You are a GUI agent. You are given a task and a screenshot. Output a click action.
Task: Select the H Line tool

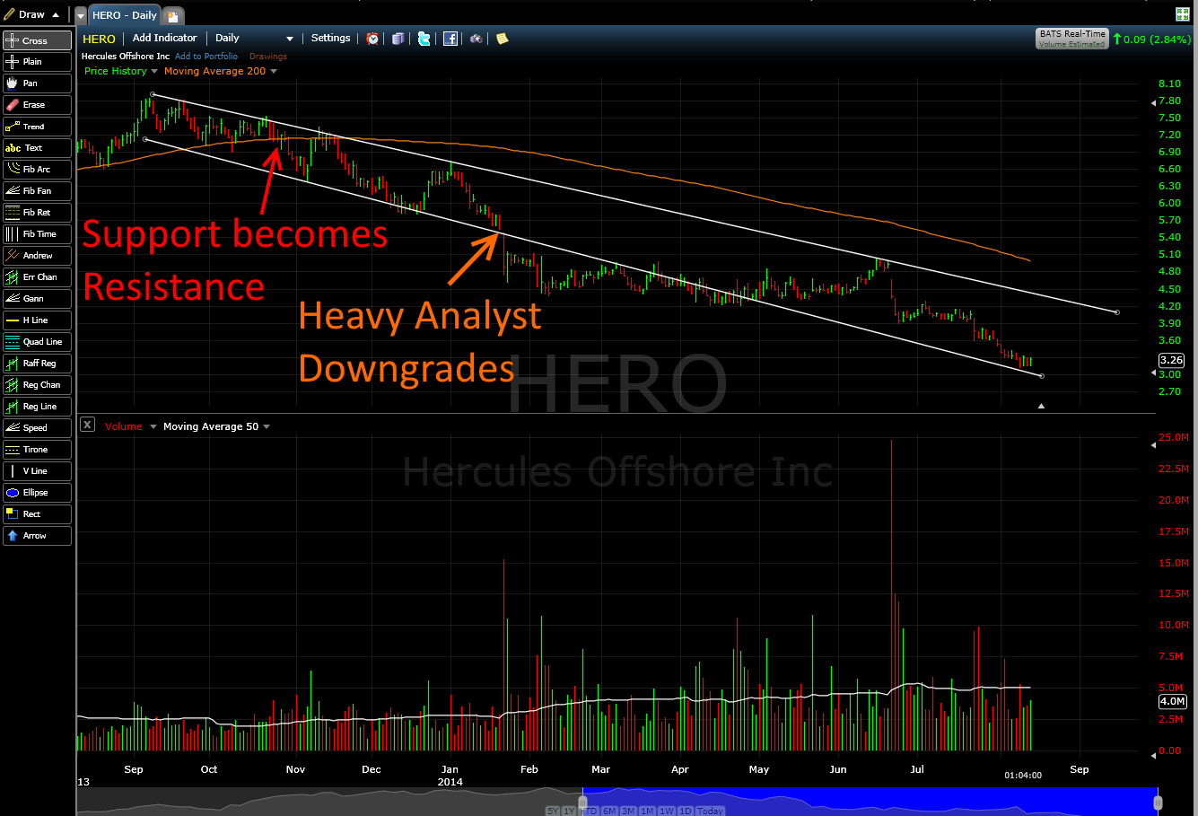click(37, 320)
